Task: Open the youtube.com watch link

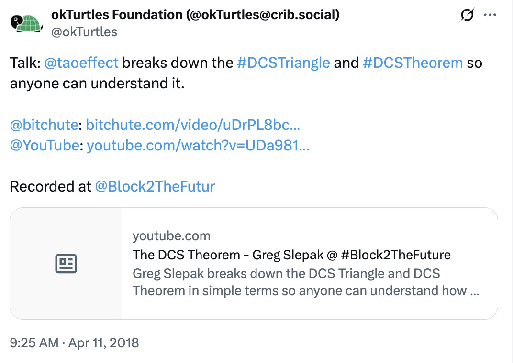Action: point(198,145)
